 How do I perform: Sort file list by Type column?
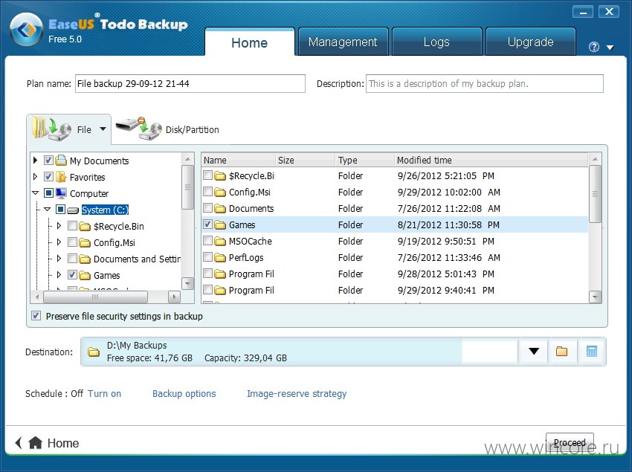[364, 160]
